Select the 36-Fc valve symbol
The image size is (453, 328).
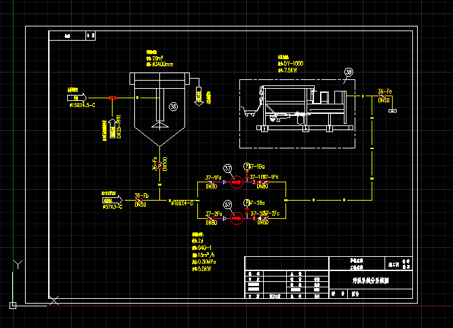382,96
